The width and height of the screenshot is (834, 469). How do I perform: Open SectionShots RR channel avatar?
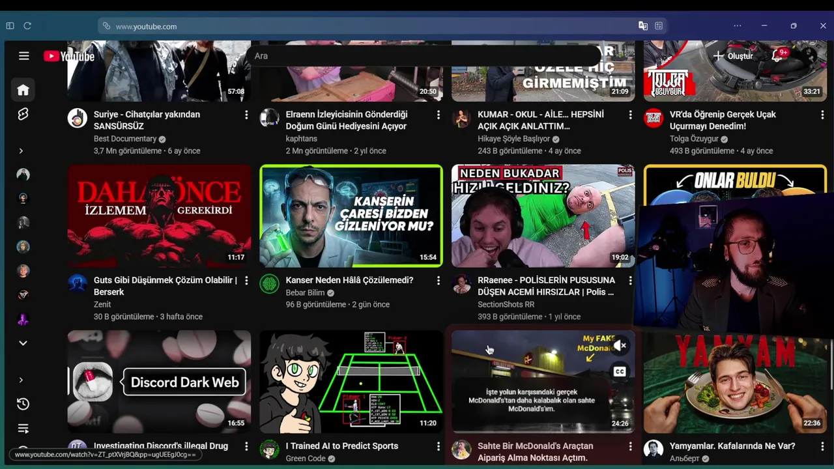pos(461,283)
